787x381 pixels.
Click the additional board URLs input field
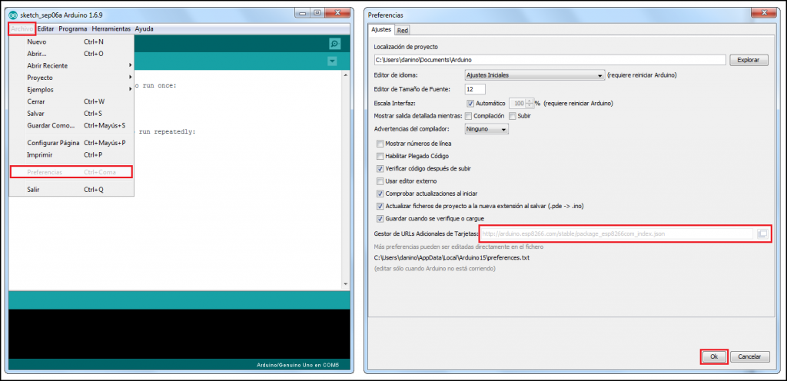point(616,234)
